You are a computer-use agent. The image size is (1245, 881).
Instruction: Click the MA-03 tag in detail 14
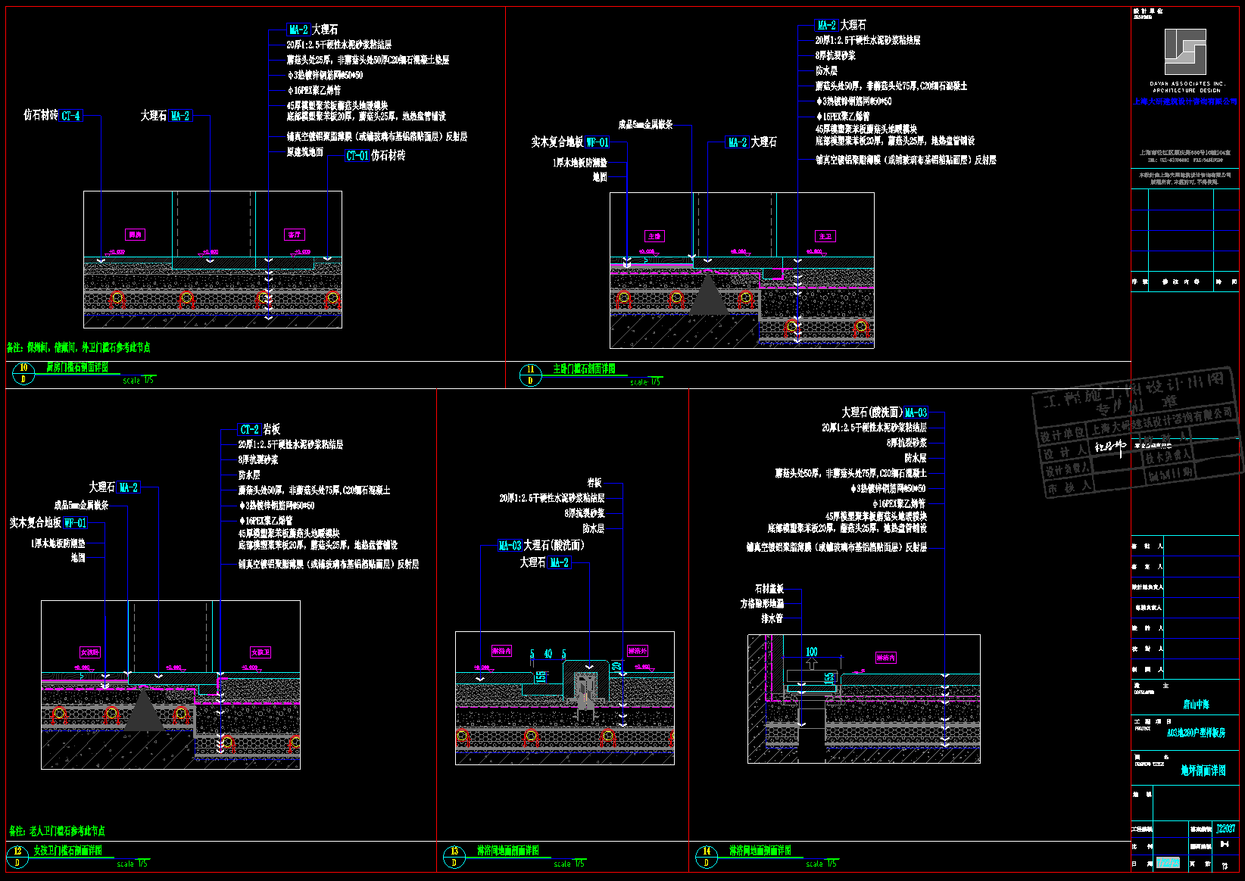(916, 412)
